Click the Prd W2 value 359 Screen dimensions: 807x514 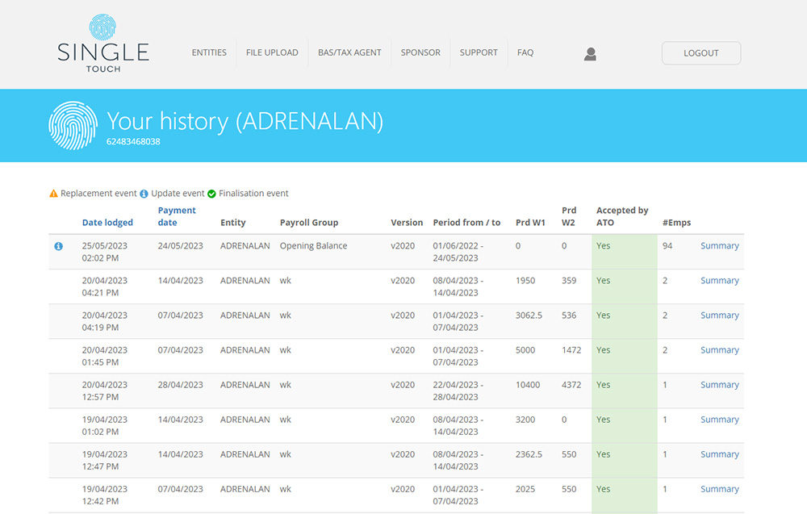pos(569,281)
